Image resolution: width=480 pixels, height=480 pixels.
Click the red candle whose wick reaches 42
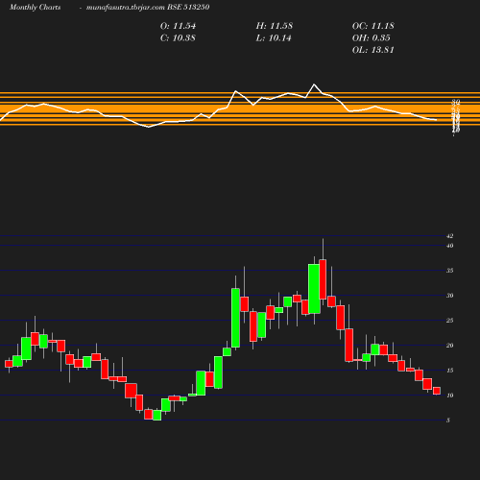(x=323, y=279)
